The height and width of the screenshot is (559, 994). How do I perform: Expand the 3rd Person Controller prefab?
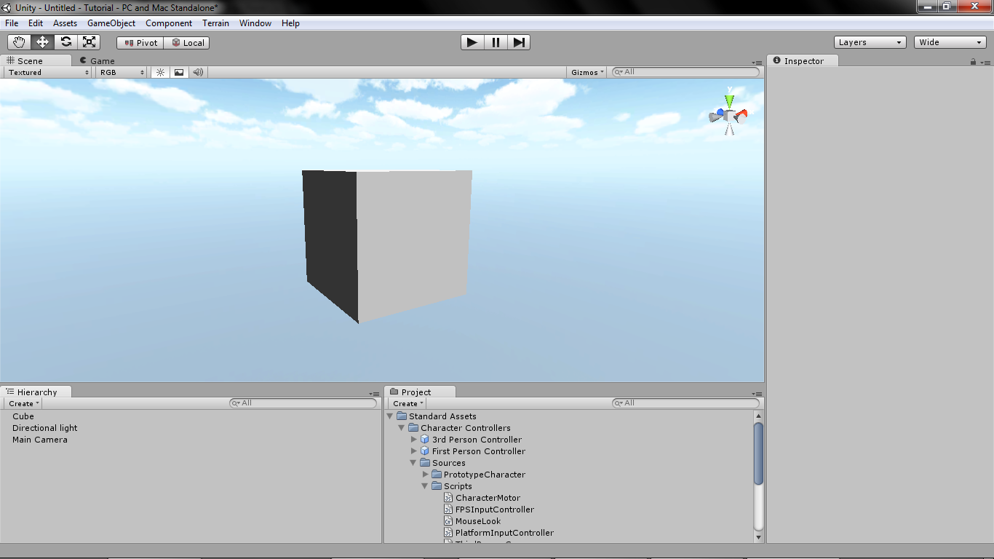[x=414, y=440]
